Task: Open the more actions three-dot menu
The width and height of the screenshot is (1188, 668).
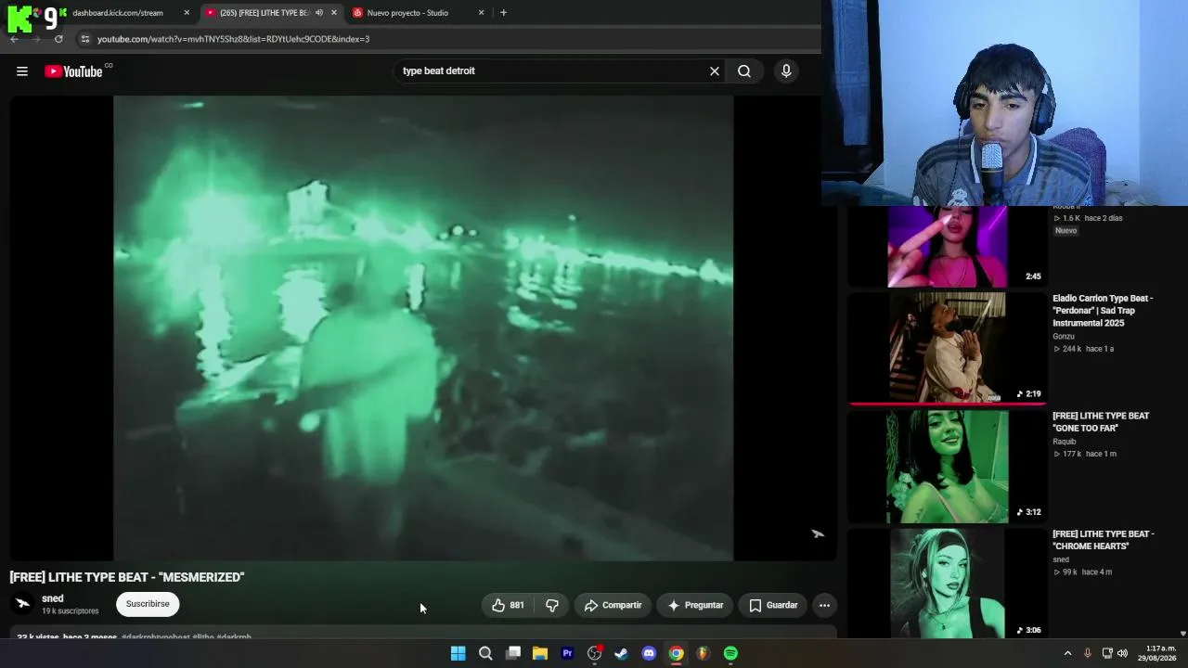Action: (x=824, y=605)
